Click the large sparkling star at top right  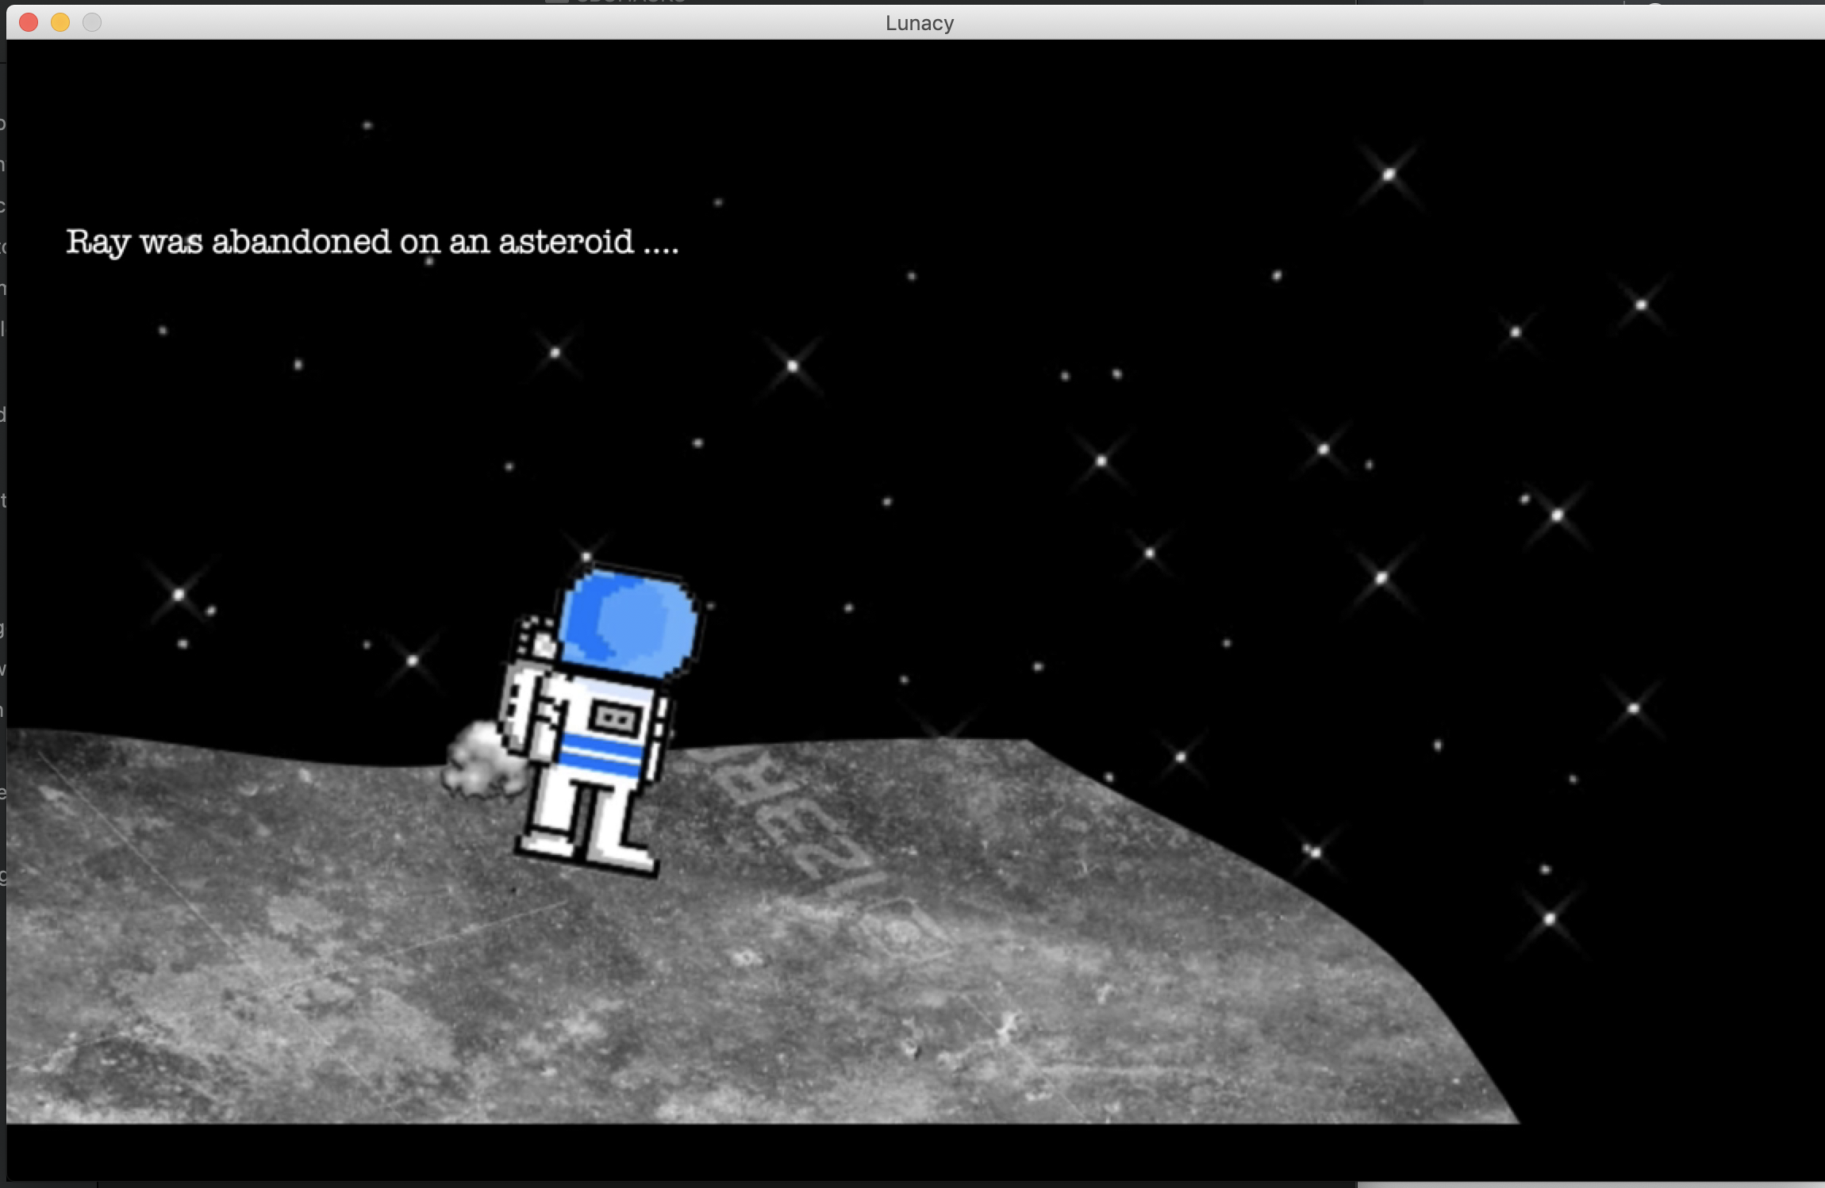click(x=1389, y=174)
